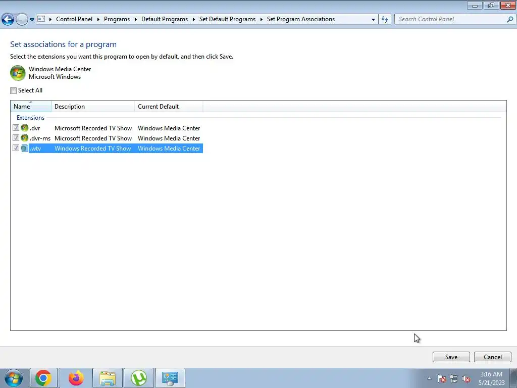
Task: Toggle the .wtv extension checkbox
Action: click(x=16, y=148)
